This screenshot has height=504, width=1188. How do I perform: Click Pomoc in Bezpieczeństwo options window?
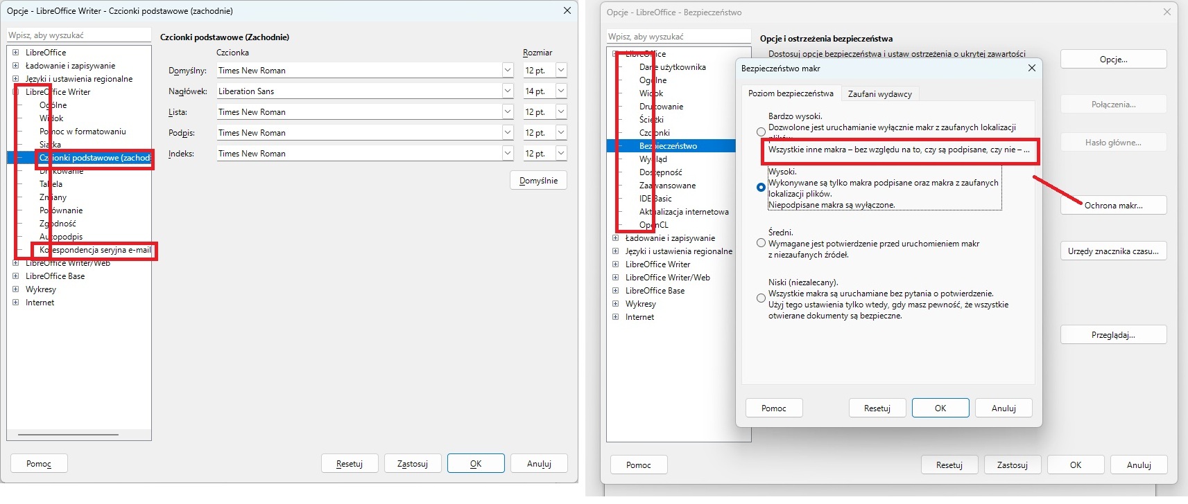pyautogui.click(x=639, y=465)
